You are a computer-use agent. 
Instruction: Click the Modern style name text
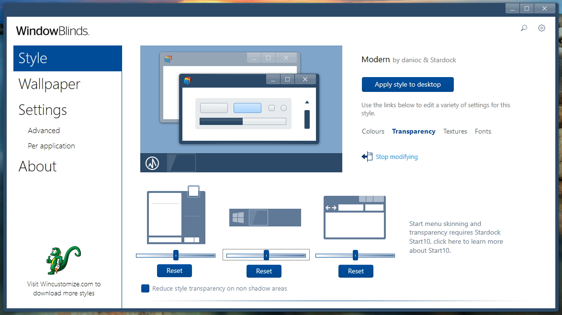pos(376,59)
